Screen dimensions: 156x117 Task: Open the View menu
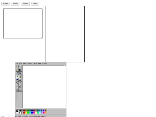(25, 63)
